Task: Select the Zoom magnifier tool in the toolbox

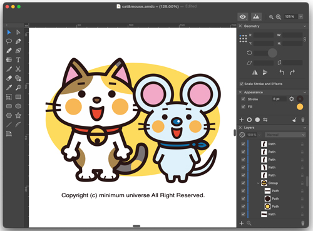Action: 18,88
